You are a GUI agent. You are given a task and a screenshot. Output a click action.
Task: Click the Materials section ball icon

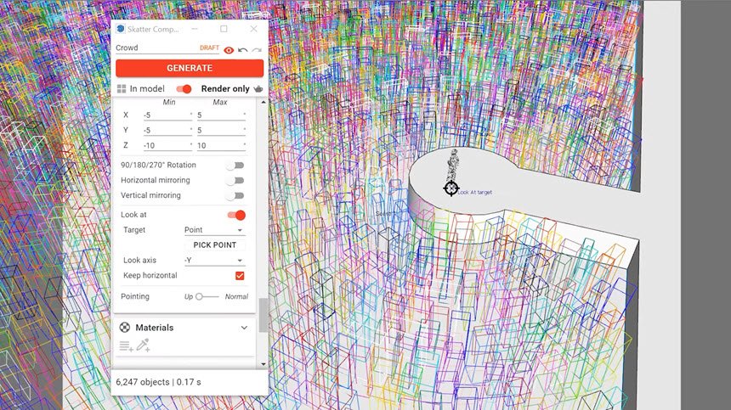[124, 327]
